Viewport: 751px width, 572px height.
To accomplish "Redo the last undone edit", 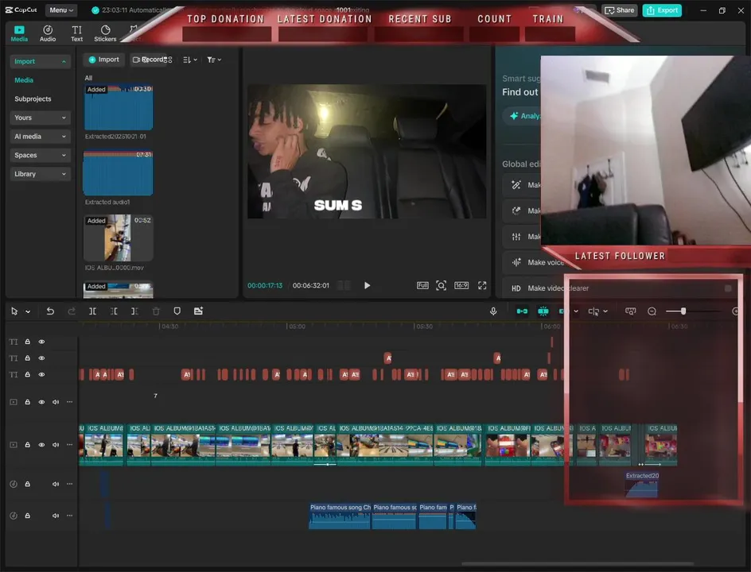I will click(x=72, y=311).
